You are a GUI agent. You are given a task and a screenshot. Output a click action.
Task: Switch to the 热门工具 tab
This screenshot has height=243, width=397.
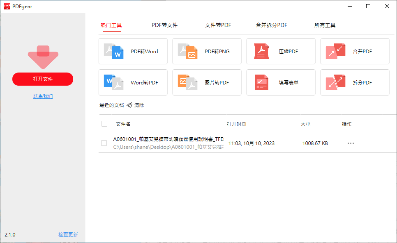pos(111,25)
